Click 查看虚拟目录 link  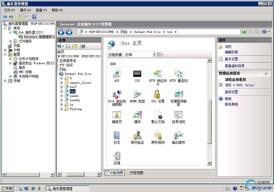pos(235,66)
